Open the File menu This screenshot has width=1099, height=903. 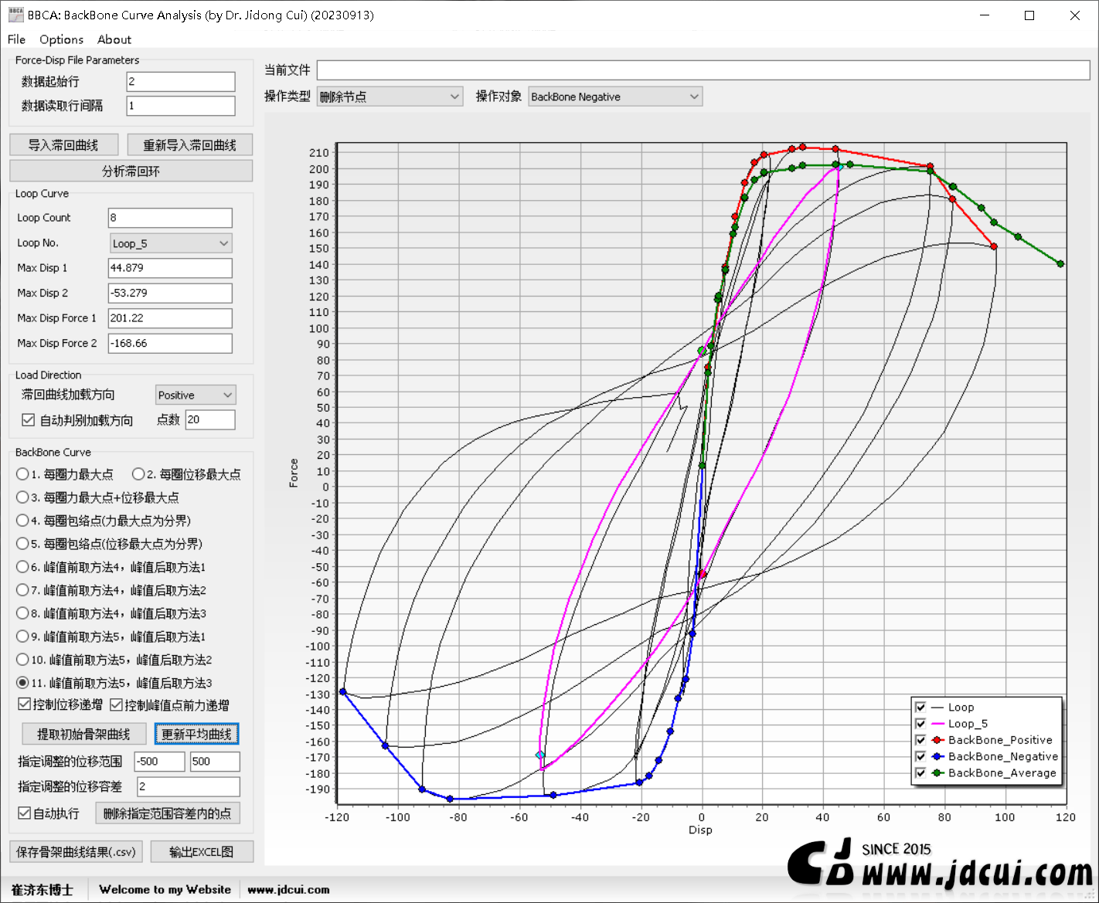(16, 39)
